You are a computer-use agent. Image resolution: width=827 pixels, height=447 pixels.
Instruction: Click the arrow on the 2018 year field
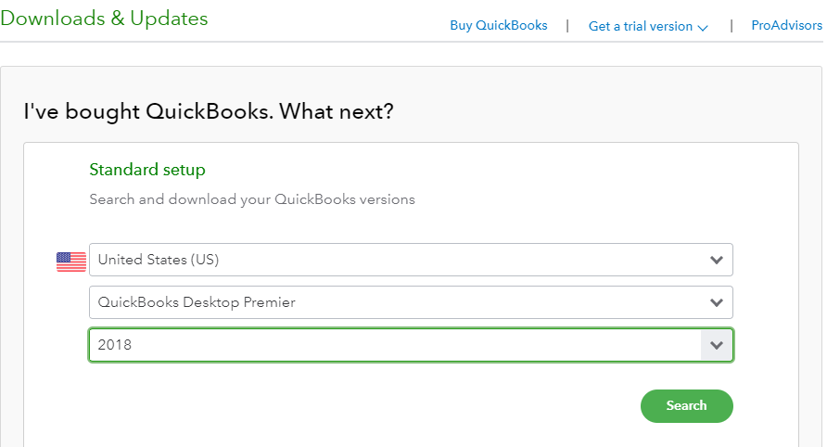point(717,345)
